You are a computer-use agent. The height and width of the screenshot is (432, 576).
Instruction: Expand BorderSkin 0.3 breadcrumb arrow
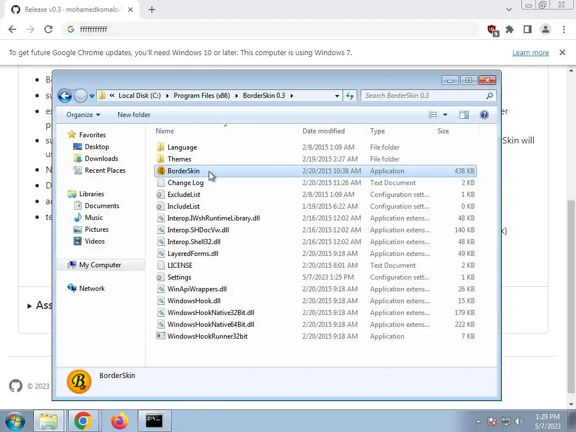[292, 96]
